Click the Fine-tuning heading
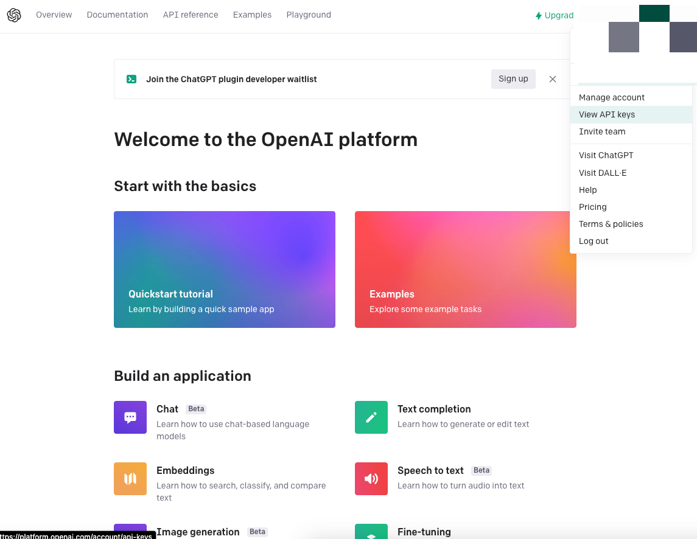 coord(424,532)
